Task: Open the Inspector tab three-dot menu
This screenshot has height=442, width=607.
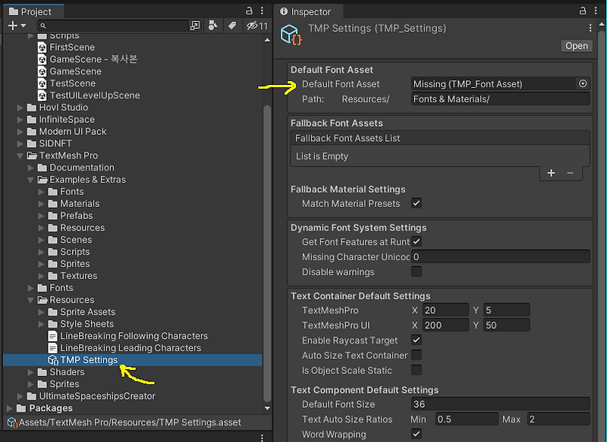Action: [596, 11]
